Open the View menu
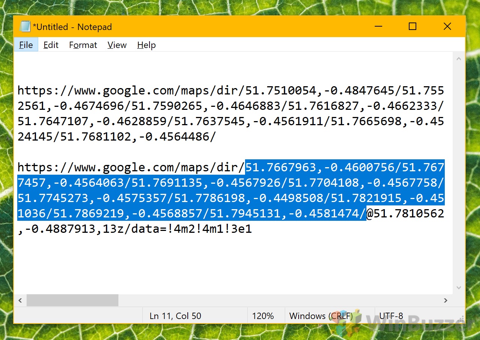 point(117,45)
